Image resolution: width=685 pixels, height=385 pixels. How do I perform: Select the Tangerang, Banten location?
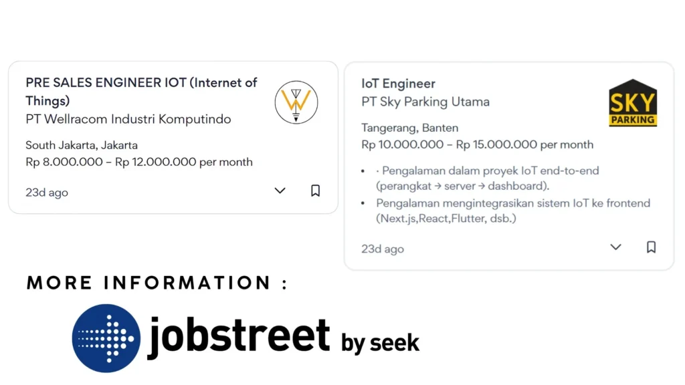410,128
